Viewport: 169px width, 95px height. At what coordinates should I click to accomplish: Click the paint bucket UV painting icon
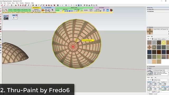click(53, 10)
